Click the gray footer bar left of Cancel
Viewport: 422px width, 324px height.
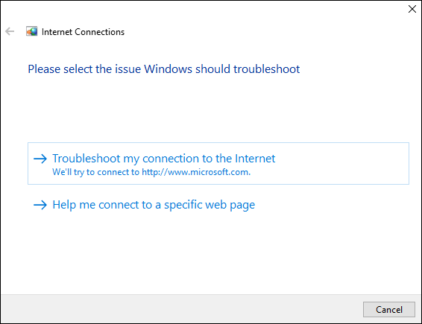[182, 309]
